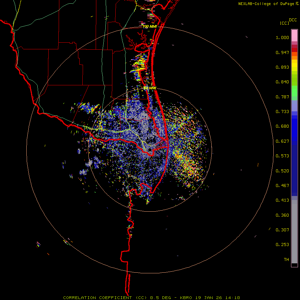Click the 0.893 scale value
Image resolution: width=300 pixels, height=300 pixels.
tap(282, 67)
